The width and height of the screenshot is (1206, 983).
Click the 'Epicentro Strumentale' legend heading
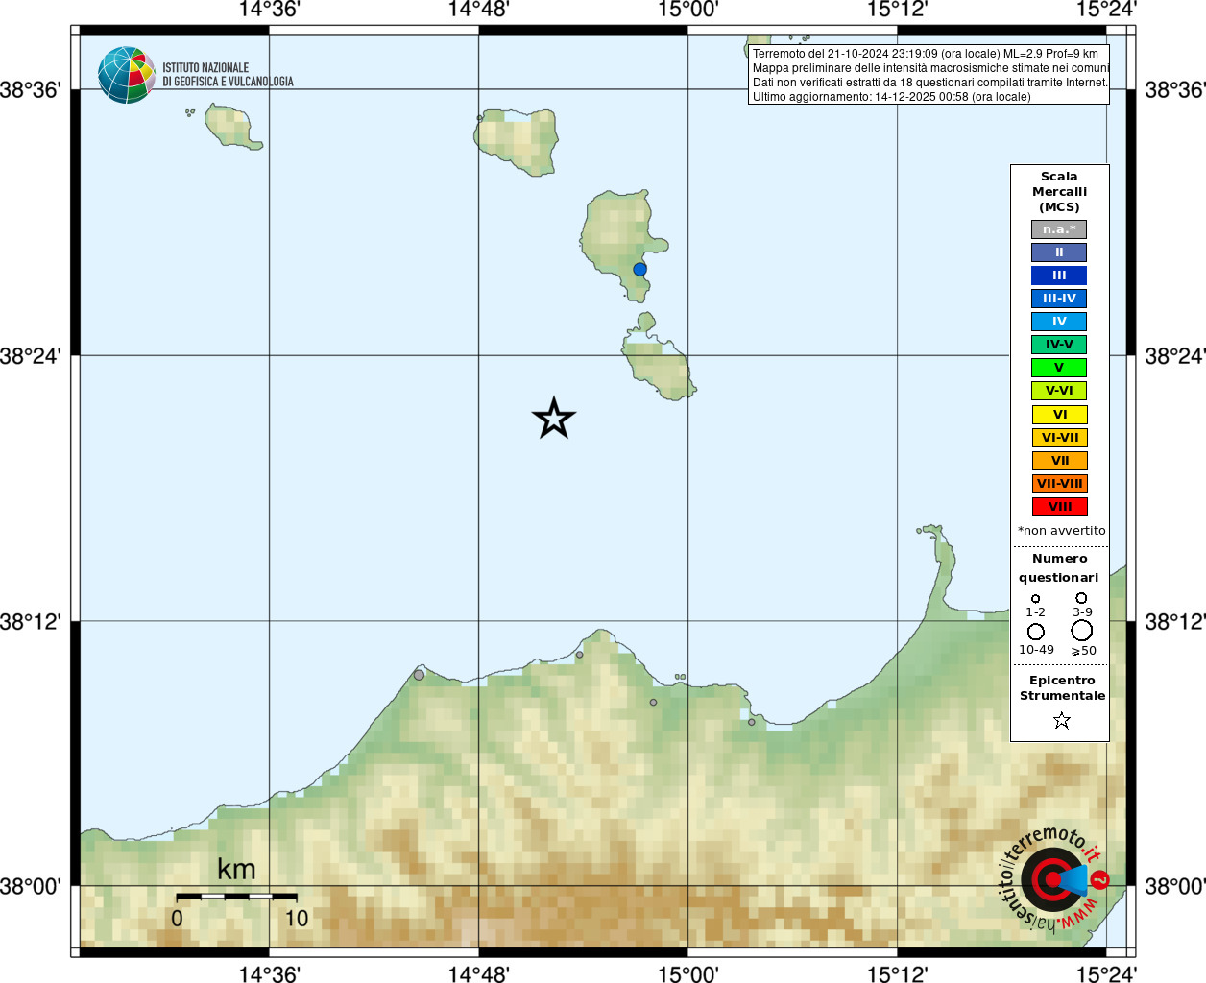(1062, 688)
